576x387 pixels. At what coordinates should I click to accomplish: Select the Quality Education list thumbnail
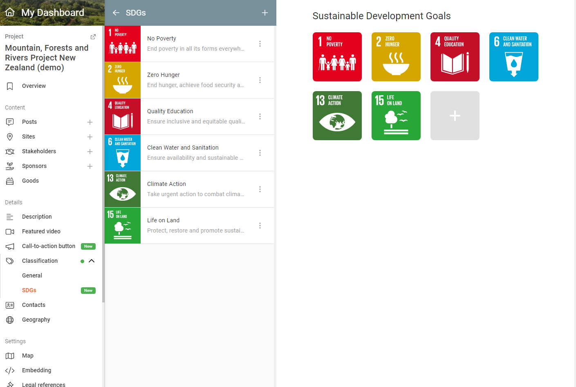pos(123,116)
